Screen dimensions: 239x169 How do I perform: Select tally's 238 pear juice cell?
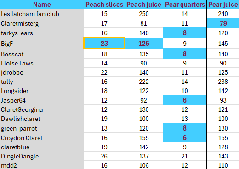(x=223, y=82)
